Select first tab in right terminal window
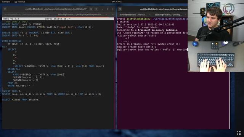This screenshot has height=137, width=244. click(133, 14)
